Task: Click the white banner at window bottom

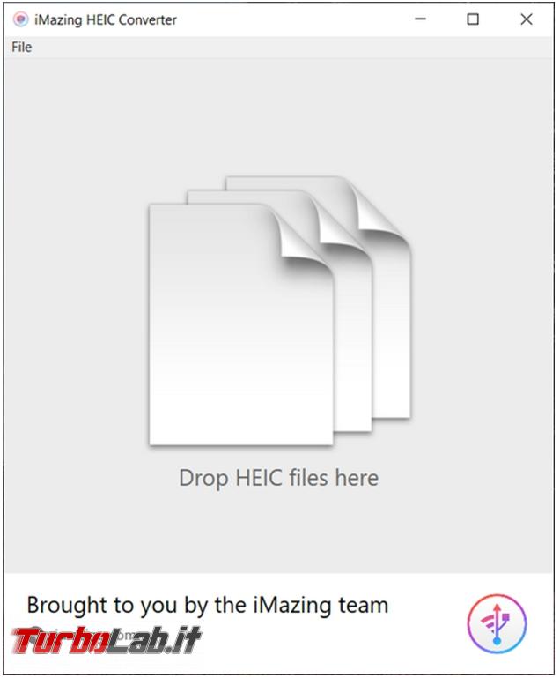Action: click(x=279, y=622)
